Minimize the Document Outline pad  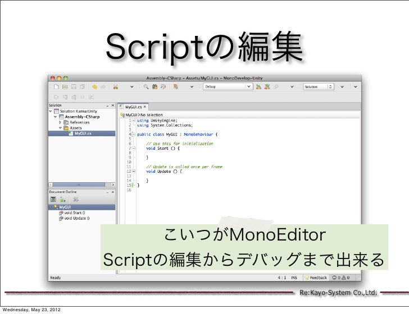click(107, 192)
